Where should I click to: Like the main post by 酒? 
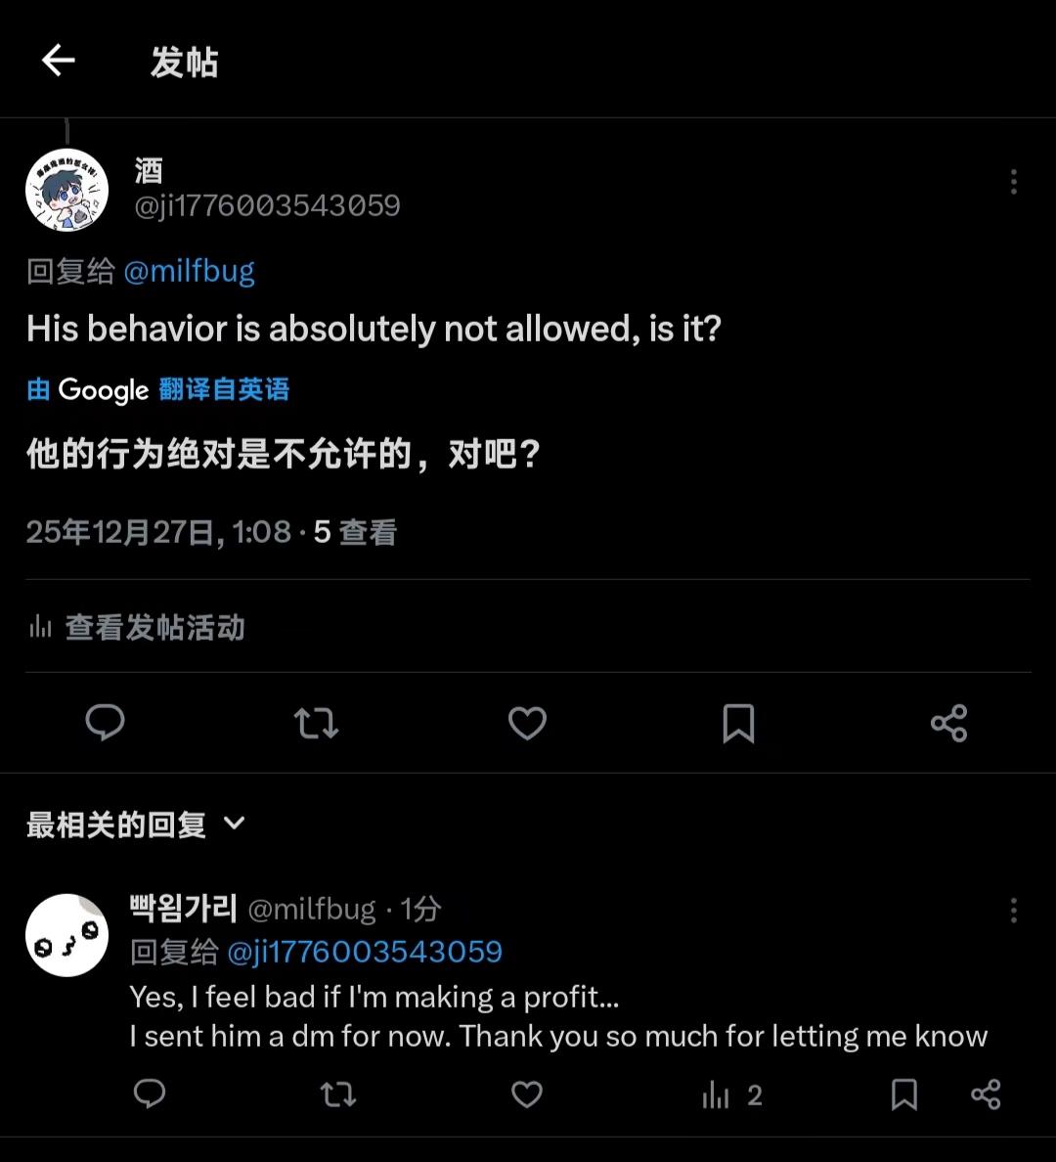coord(527,723)
